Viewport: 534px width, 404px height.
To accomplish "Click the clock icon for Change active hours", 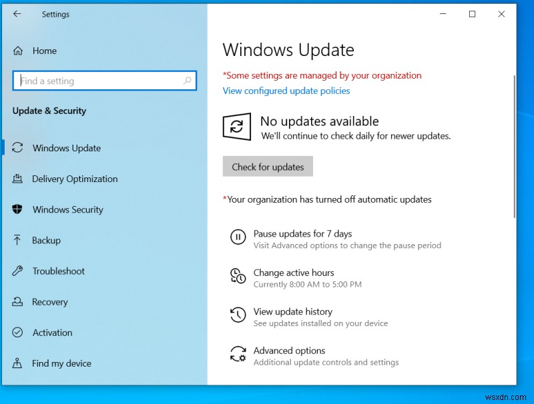I will 238,275.
